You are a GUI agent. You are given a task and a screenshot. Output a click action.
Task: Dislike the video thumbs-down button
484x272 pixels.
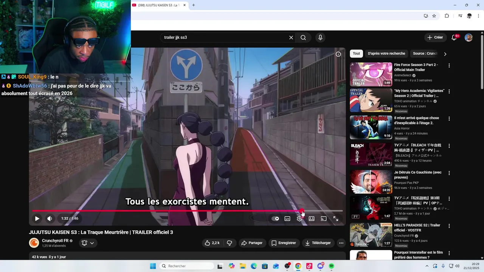(230, 243)
